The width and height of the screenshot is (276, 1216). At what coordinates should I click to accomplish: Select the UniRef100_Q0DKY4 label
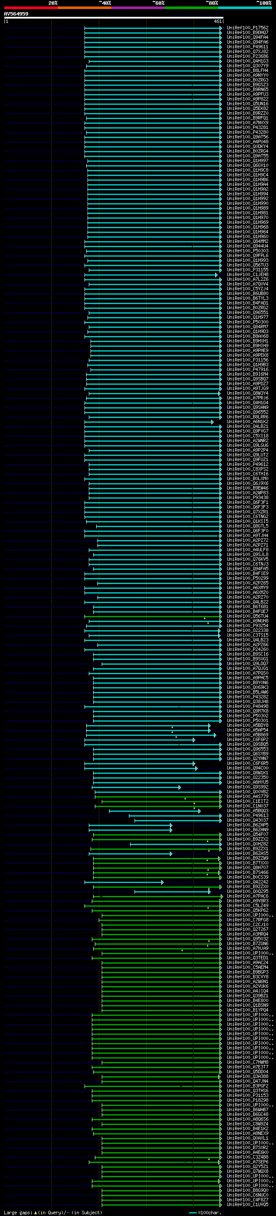(247, 146)
